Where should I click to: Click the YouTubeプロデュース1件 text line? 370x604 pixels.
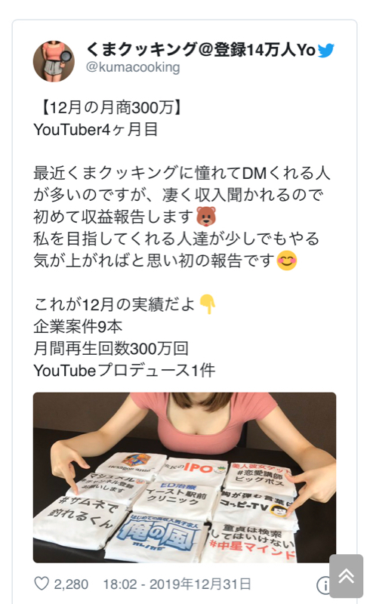pyautogui.click(x=124, y=370)
